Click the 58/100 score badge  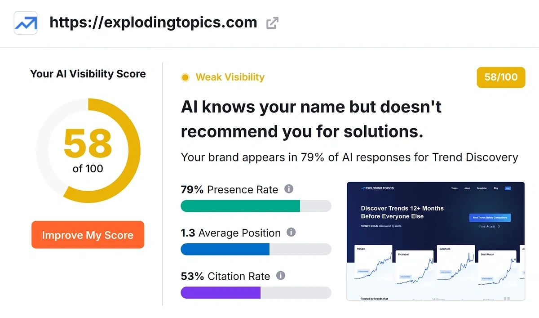tap(500, 77)
